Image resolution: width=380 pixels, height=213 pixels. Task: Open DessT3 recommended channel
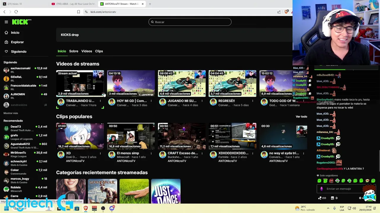25,128
